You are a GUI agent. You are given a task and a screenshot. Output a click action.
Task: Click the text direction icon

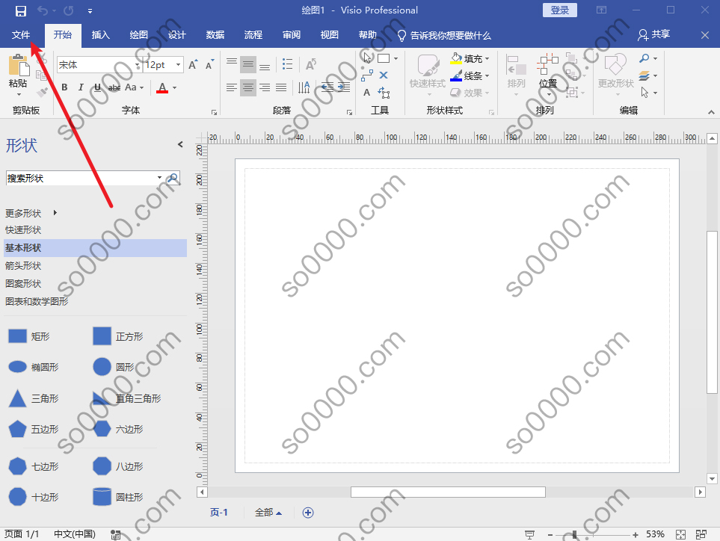[x=304, y=87]
